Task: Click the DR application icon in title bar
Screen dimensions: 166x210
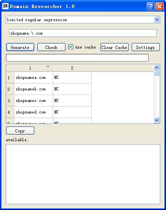Action: pos(5,6)
